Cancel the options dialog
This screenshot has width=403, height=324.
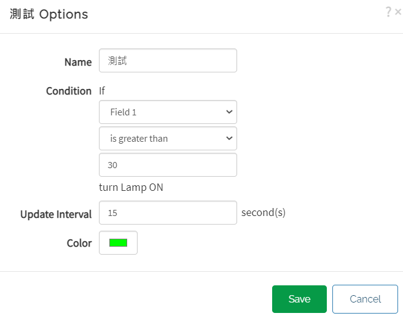tap(365, 299)
